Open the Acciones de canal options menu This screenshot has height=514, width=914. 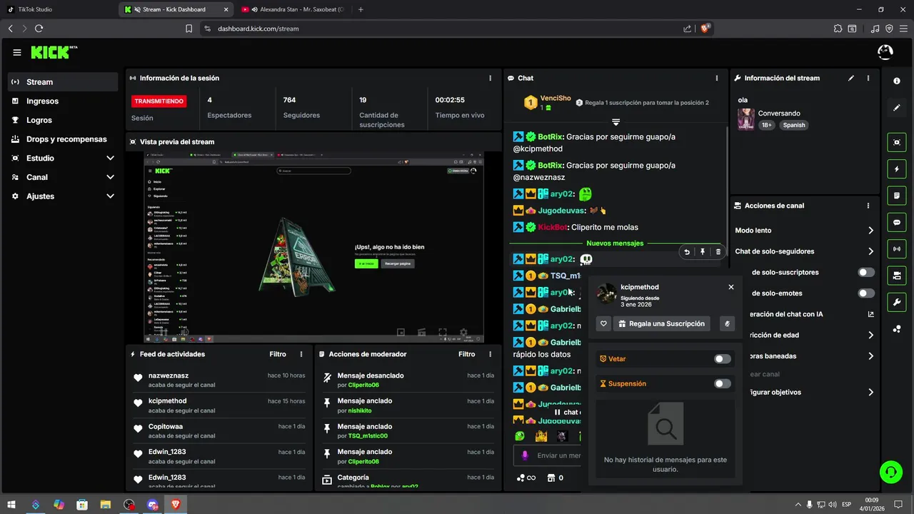(868, 206)
